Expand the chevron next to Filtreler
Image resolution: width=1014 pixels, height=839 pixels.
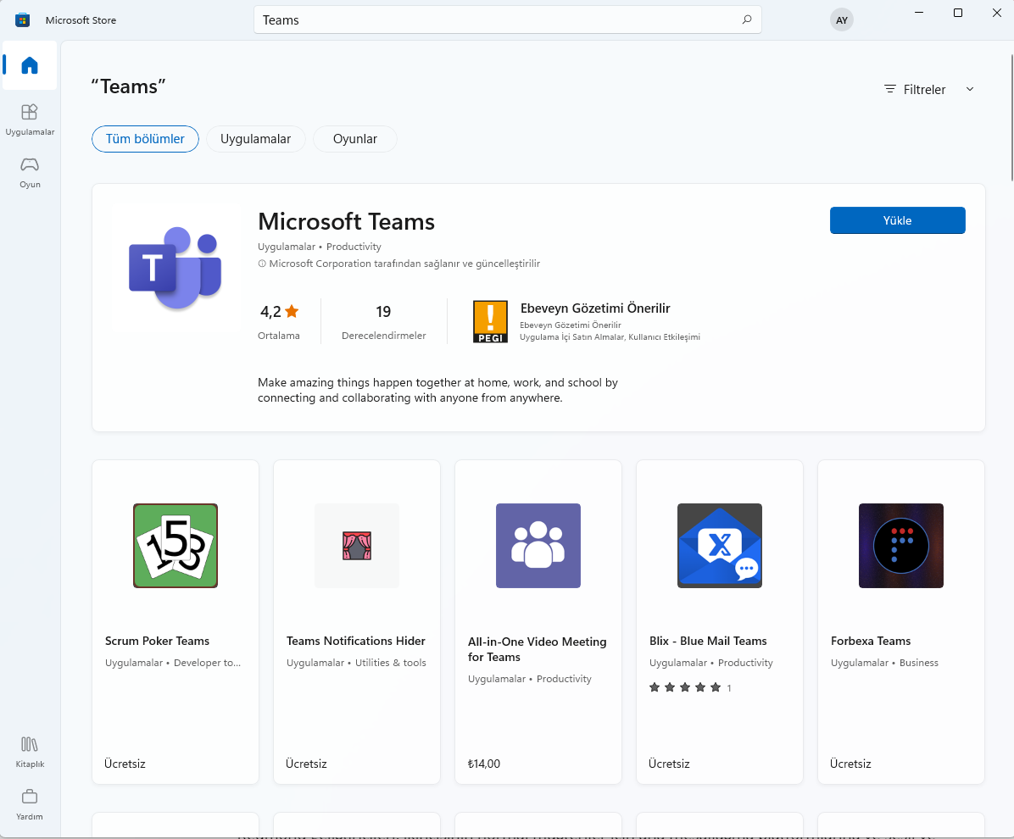[x=969, y=88]
